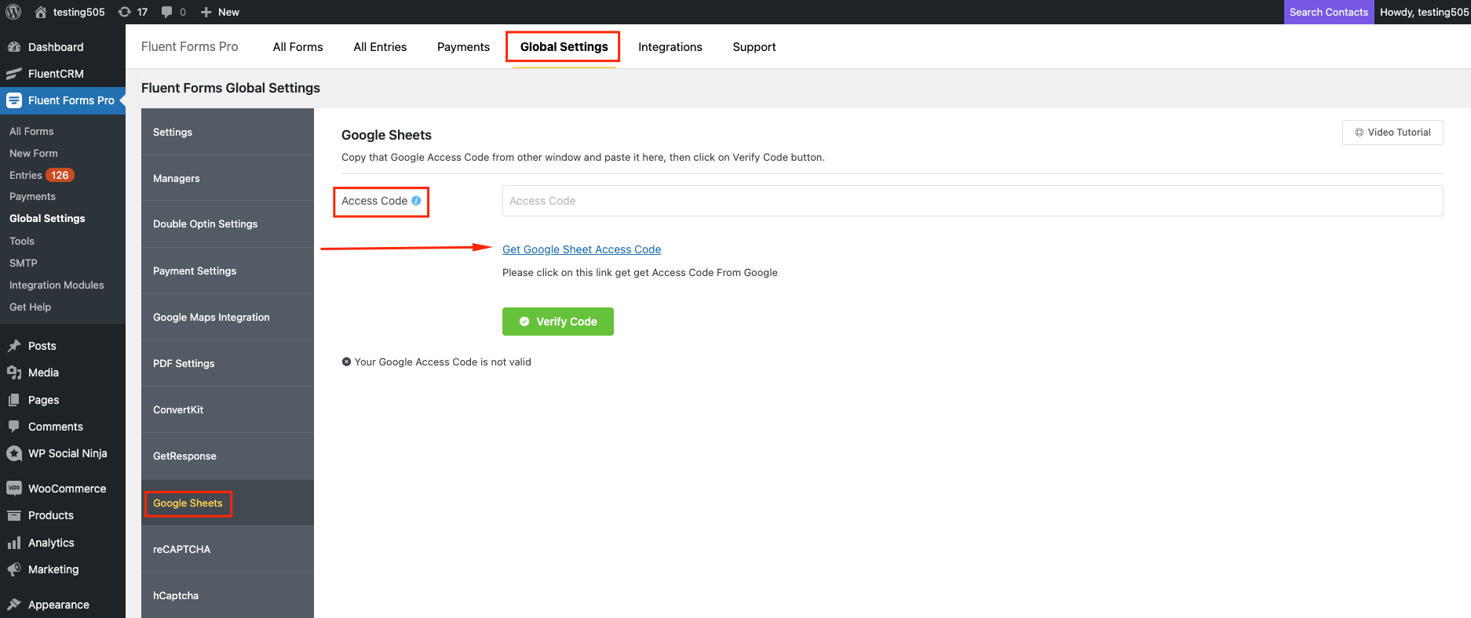
Task: Open the Integrations tab
Action: point(670,47)
